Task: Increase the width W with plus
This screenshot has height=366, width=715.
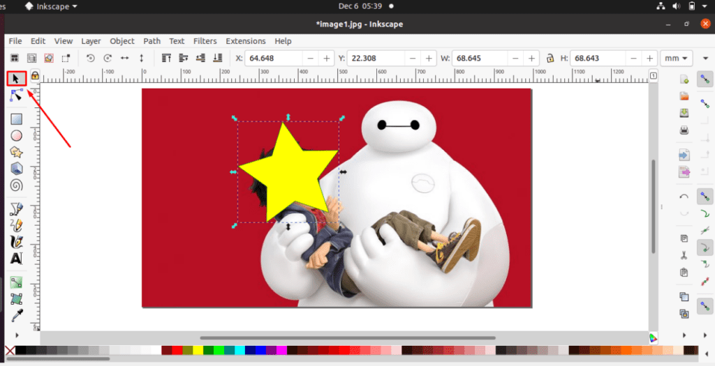Action: tap(531, 59)
